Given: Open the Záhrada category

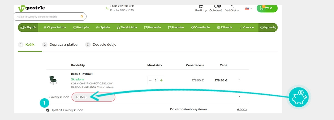Looking at the screenshot, I should 224,27.
